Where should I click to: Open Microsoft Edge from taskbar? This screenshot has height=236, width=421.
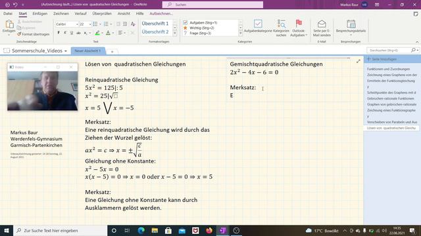tap(141, 230)
